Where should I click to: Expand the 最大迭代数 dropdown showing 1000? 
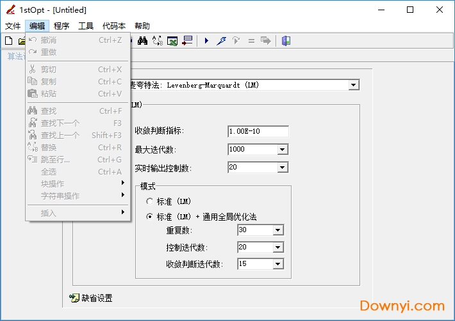coord(282,150)
